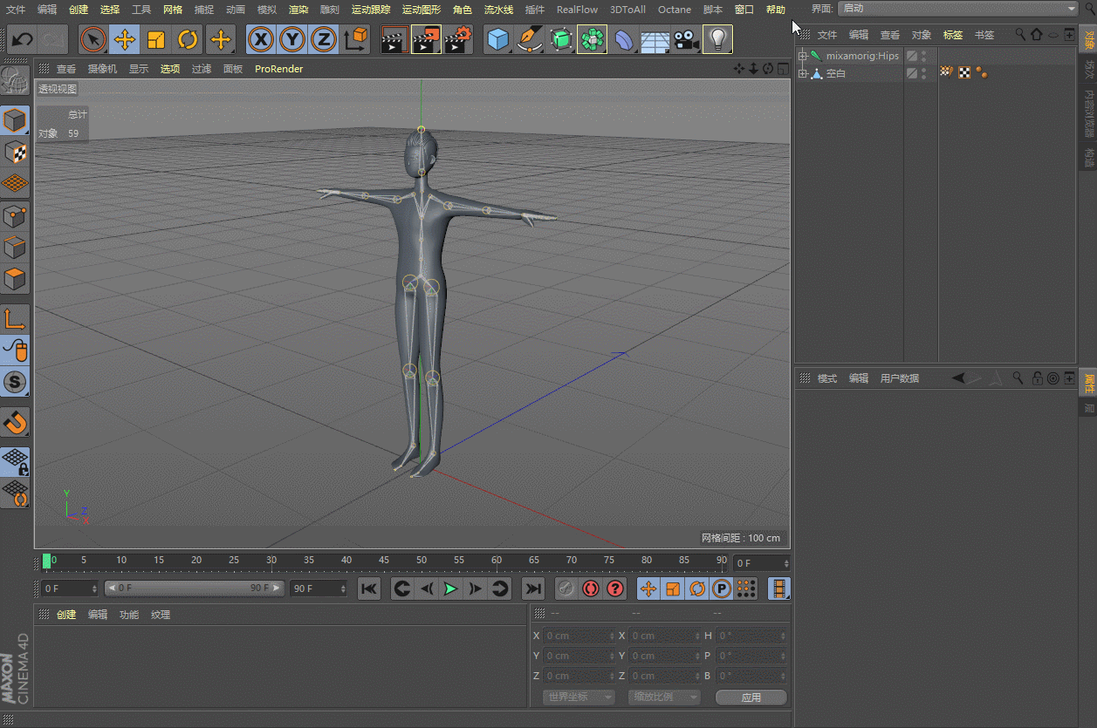
Task: Activate the Rotate tool in top toolbar
Action: pyautogui.click(x=188, y=40)
